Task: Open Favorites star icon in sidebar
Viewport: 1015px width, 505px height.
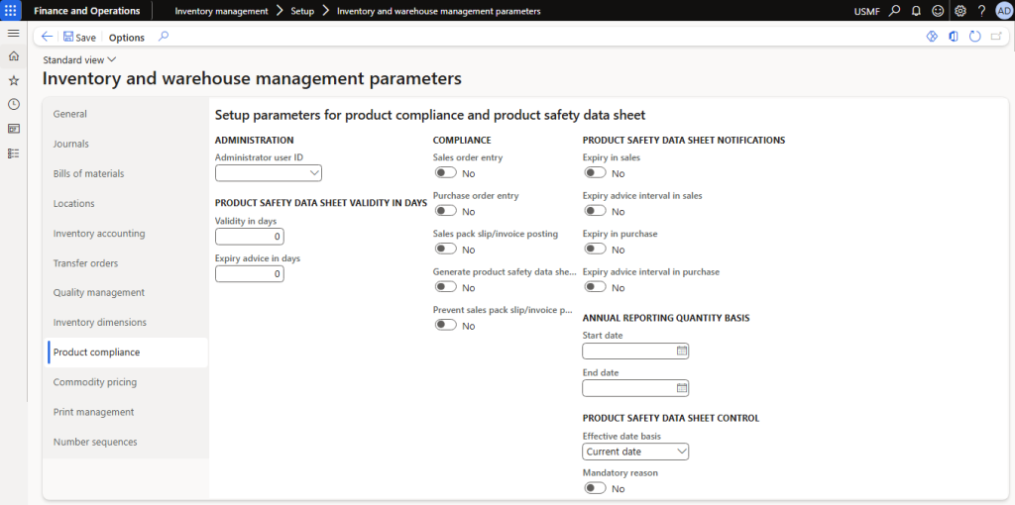Action: pos(13,80)
